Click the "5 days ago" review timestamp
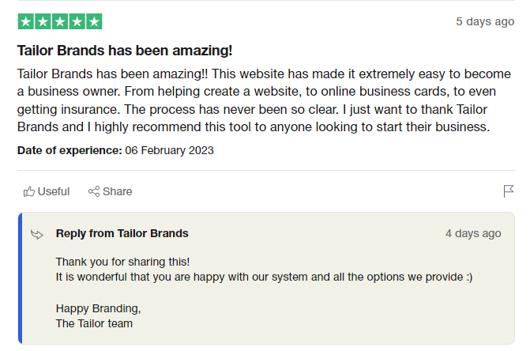The width and height of the screenshot is (530, 351). [x=485, y=21]
